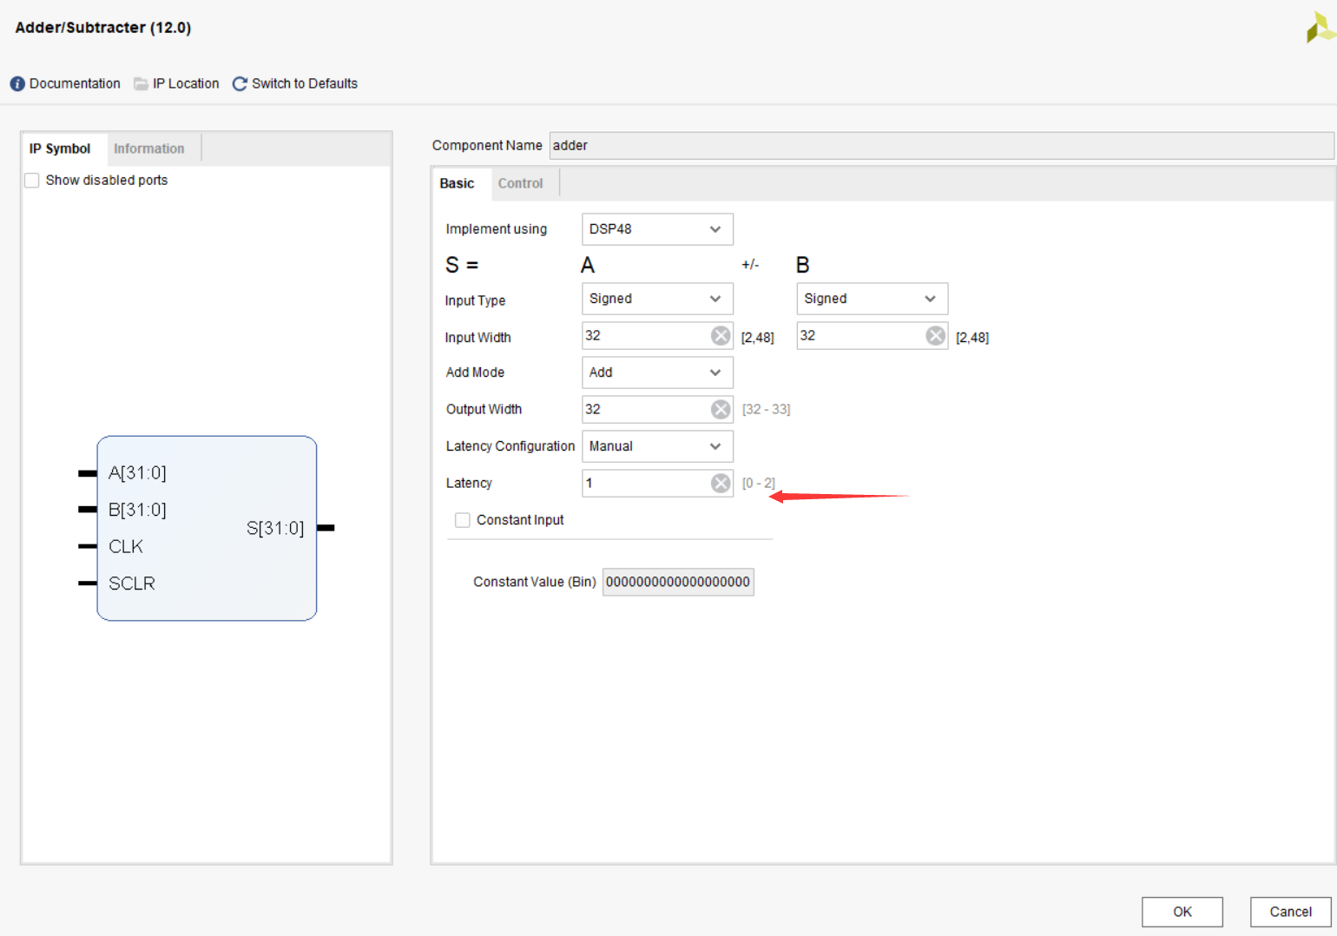The width and height of the screenshot is (1337, 936).
Task: Open the Implement using DSP48 dropdown
Action: [657, 229]
